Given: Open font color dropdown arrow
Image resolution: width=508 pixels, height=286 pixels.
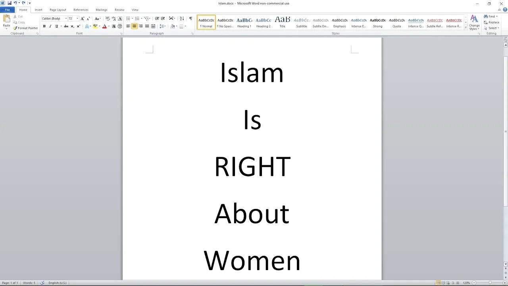Looking at the screenshot, I should point(109,26).
